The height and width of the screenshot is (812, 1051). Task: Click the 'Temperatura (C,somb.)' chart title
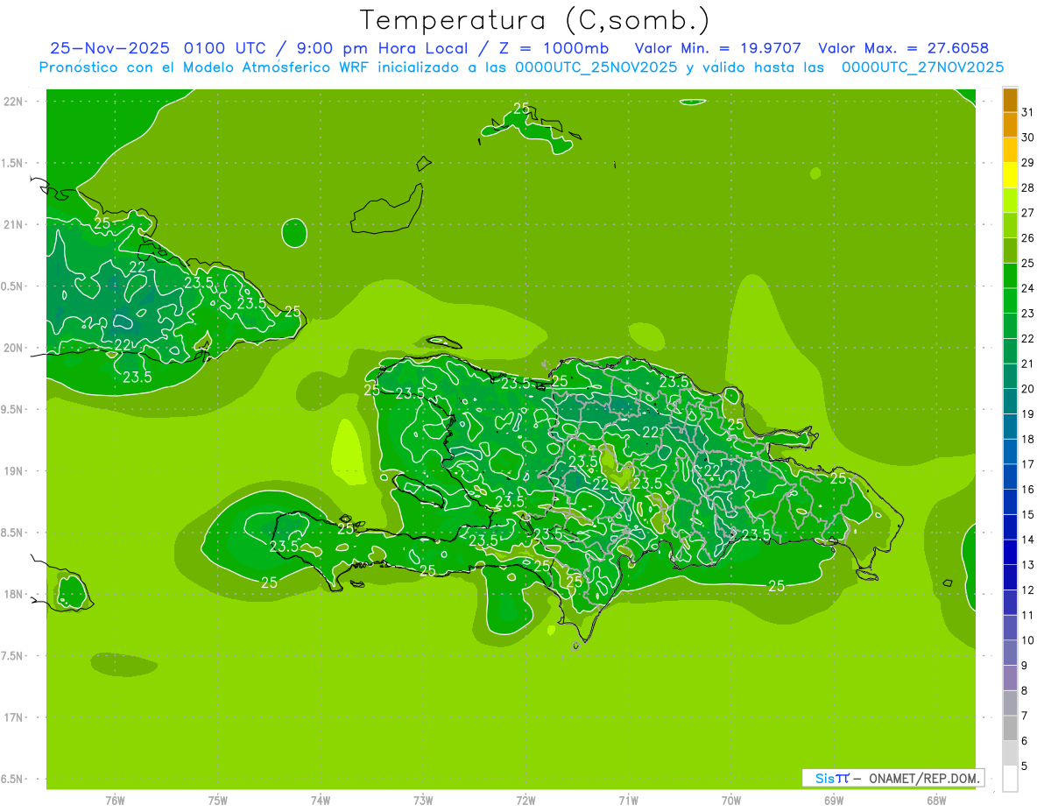(535, 20)
